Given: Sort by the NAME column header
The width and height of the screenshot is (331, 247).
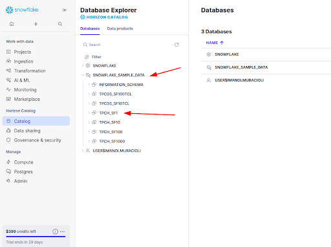Looking at the screenshot, I should coord(215,43).
